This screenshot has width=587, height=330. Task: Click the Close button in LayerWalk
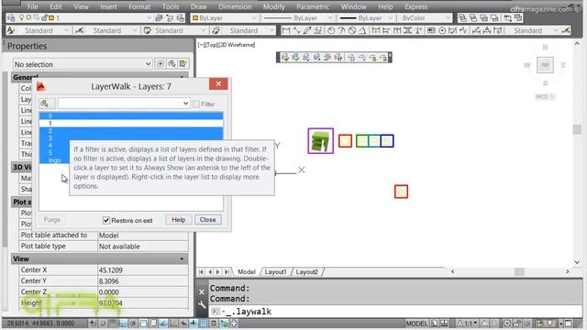[x=207, y=220]
